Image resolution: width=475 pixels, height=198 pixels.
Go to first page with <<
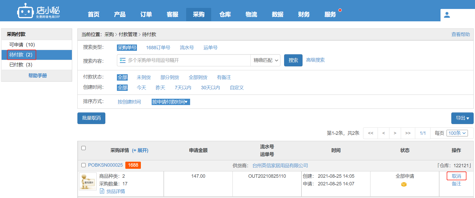(x=370, y=133)
